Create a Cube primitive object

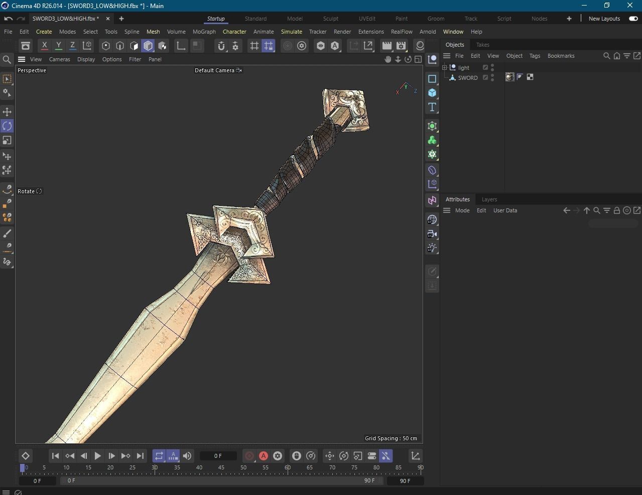tap(432, 93)
